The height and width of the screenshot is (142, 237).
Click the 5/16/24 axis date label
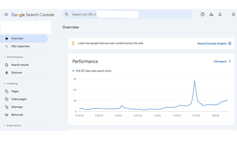pyautogui.click(x=80, y=115)
